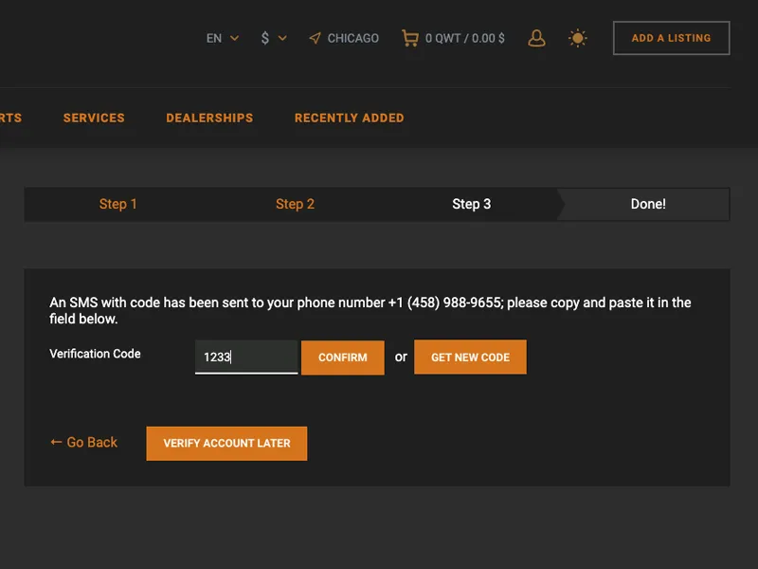Click VERIFY ACCOUNT LATER button
Image resolution: width=758 pixels, height=569 pixels.
(x=226, y=443)
